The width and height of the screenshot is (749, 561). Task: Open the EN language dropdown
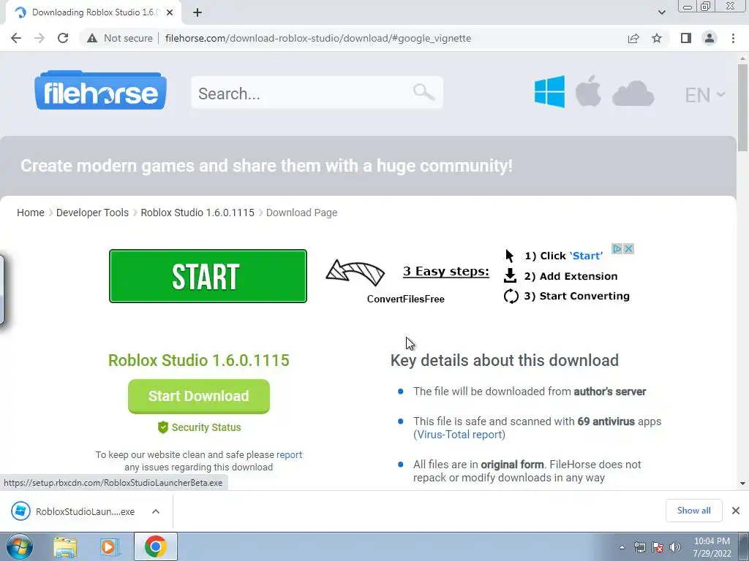coord(704,95)
